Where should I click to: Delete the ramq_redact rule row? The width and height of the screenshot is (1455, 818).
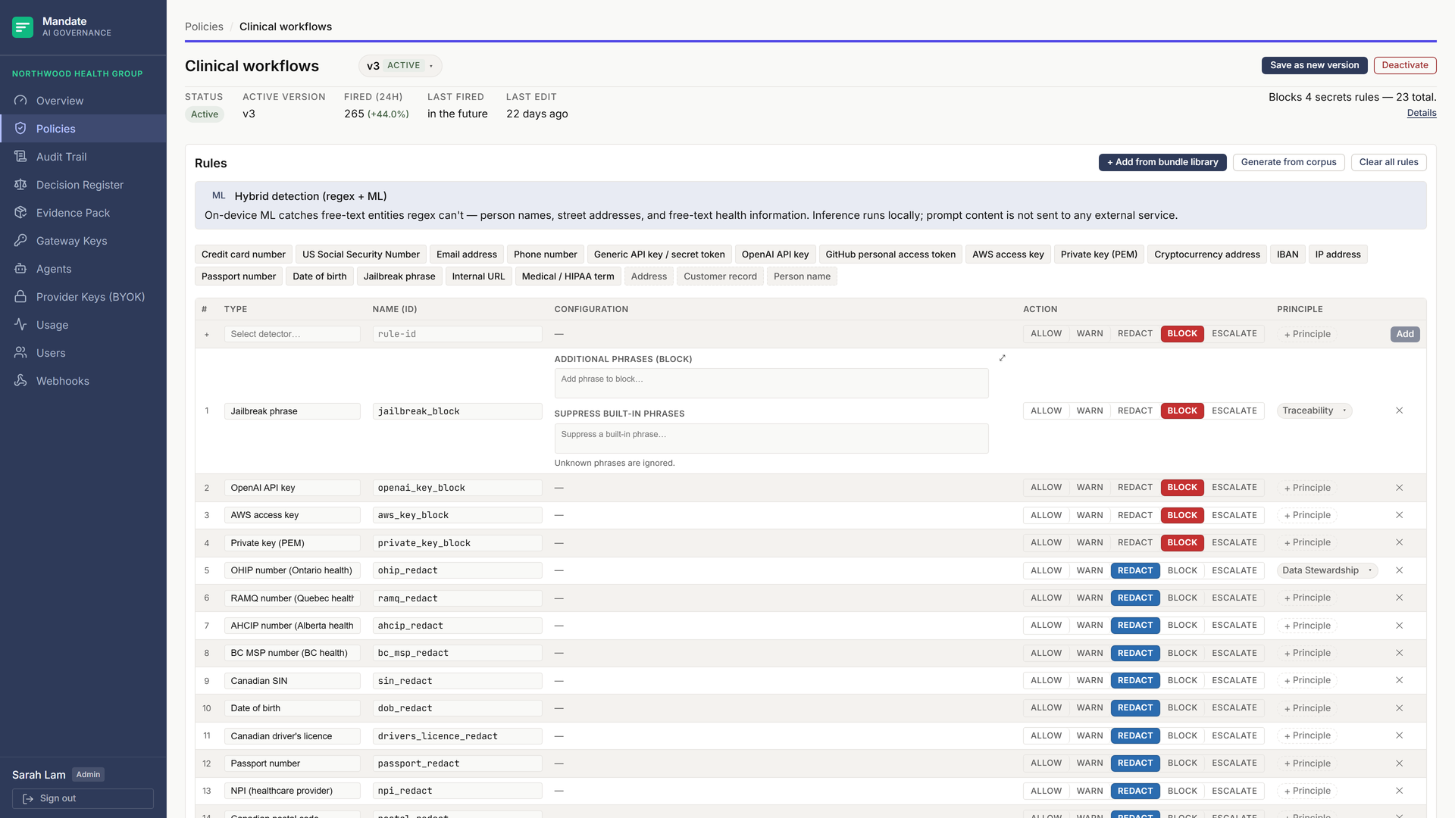(x=1399, y=598)
